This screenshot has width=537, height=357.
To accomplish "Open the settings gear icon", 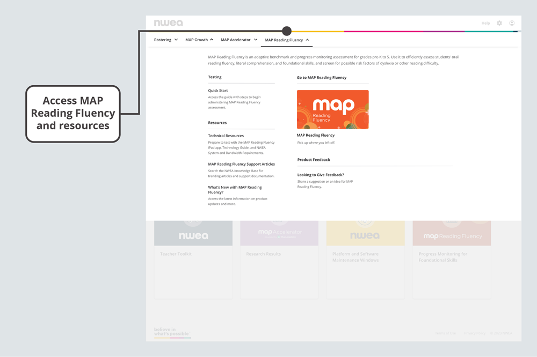I will [x=499, y=23].
